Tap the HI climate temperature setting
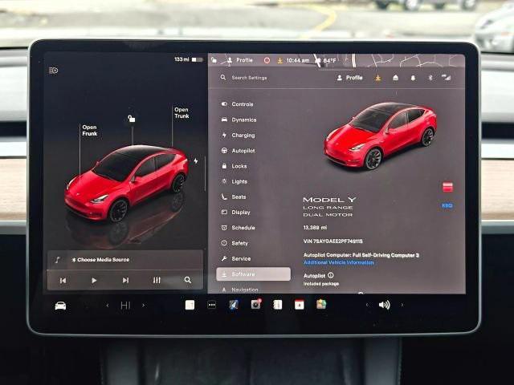514x385 pixels. tap(125, 306)
